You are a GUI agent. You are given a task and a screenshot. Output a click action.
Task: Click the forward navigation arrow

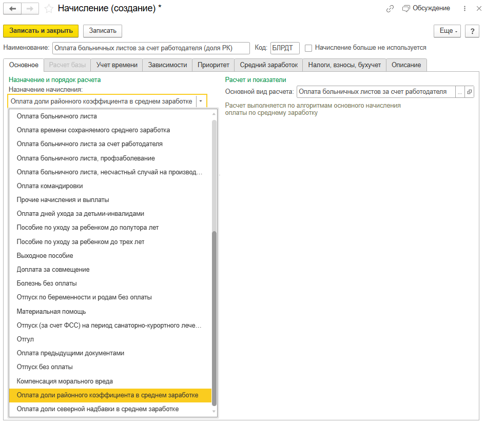(x=29, y=9)
